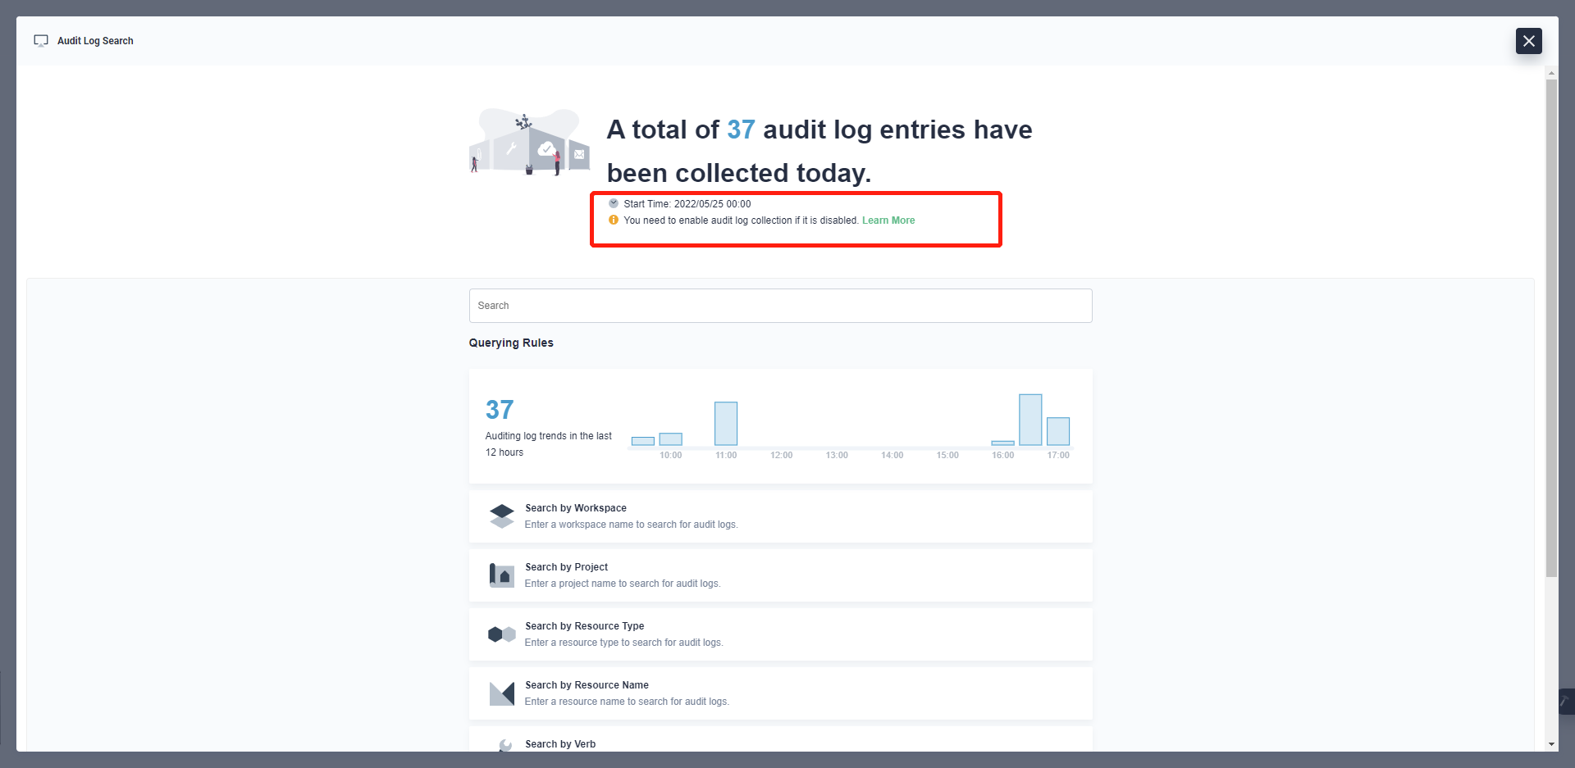Click inside the Search input field
Screen dimensions: 1575x768
click(x=780, y=305)
